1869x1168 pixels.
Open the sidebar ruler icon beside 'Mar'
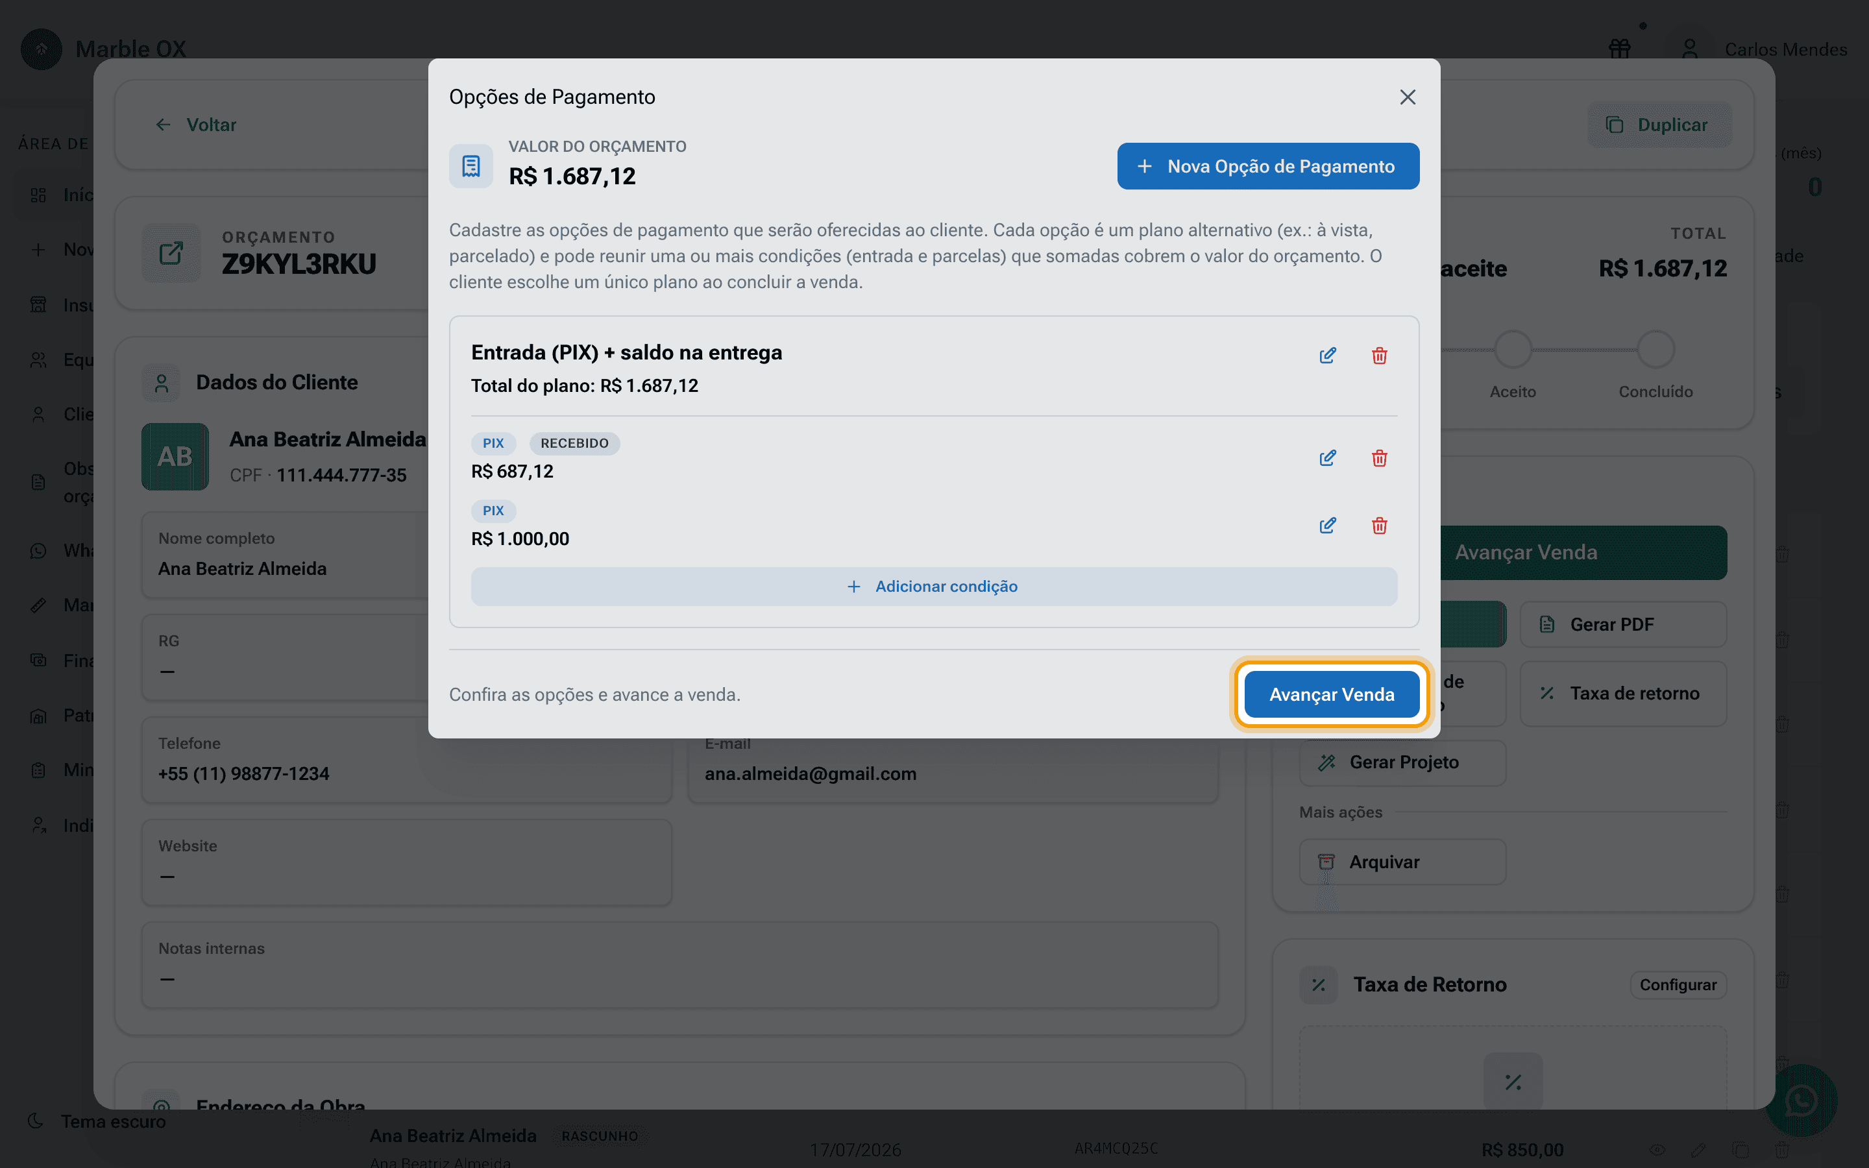click(x=39, y=605)
